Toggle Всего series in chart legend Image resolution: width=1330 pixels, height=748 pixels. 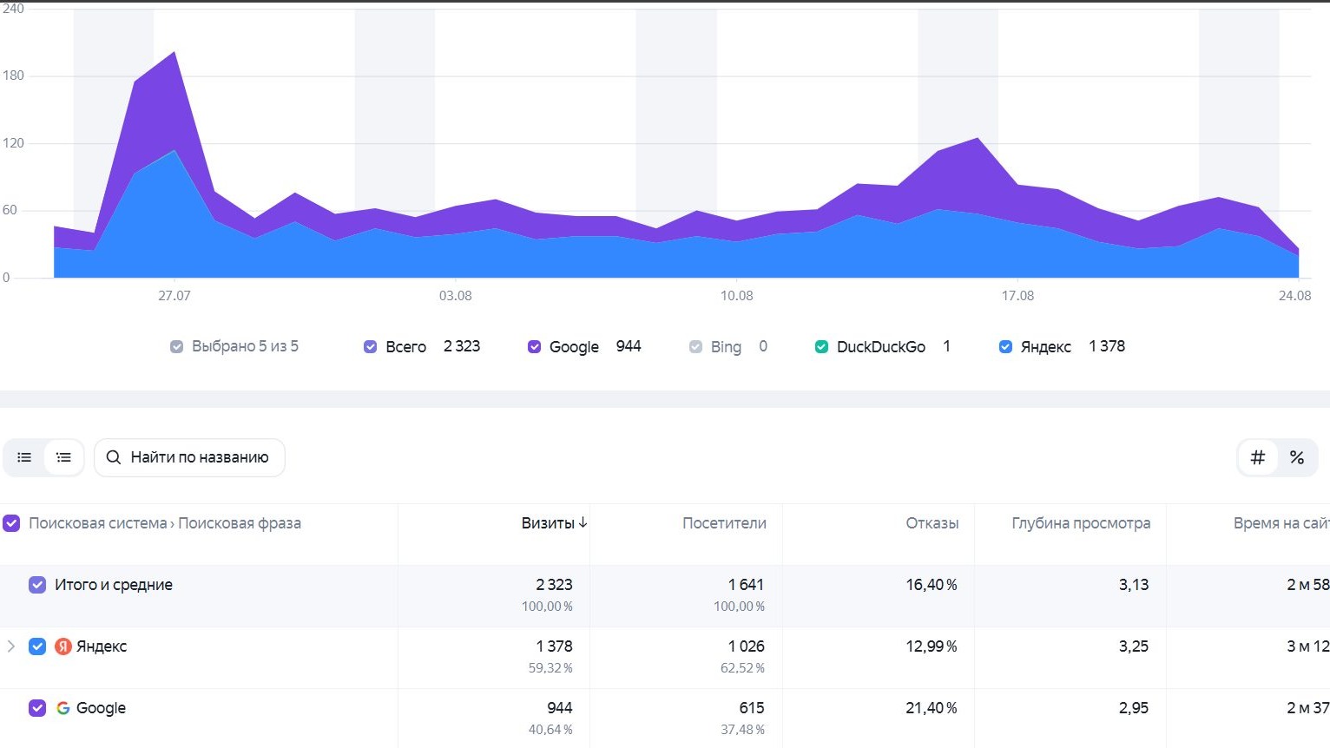pyautogui.click(x=370, y=346)
